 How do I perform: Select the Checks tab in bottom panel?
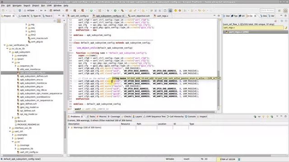coord(126,117)
